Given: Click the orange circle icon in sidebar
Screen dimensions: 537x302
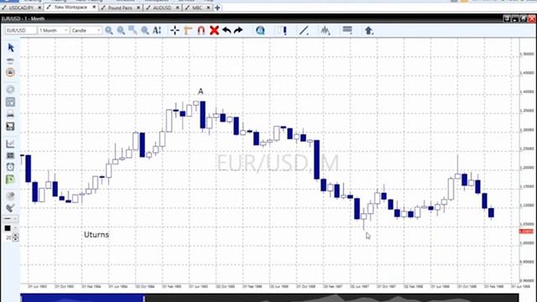Looking at the screenshot, I should pyautogui.click(x=10, y=72).
